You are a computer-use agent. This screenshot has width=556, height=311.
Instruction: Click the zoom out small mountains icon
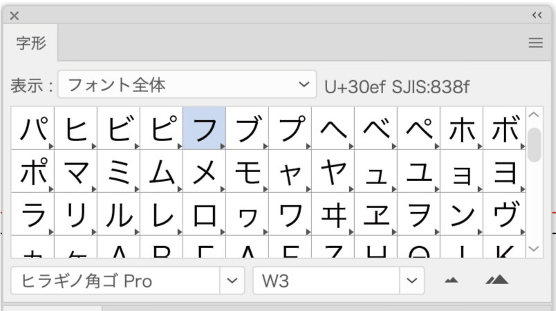click(x=451, y=280)
